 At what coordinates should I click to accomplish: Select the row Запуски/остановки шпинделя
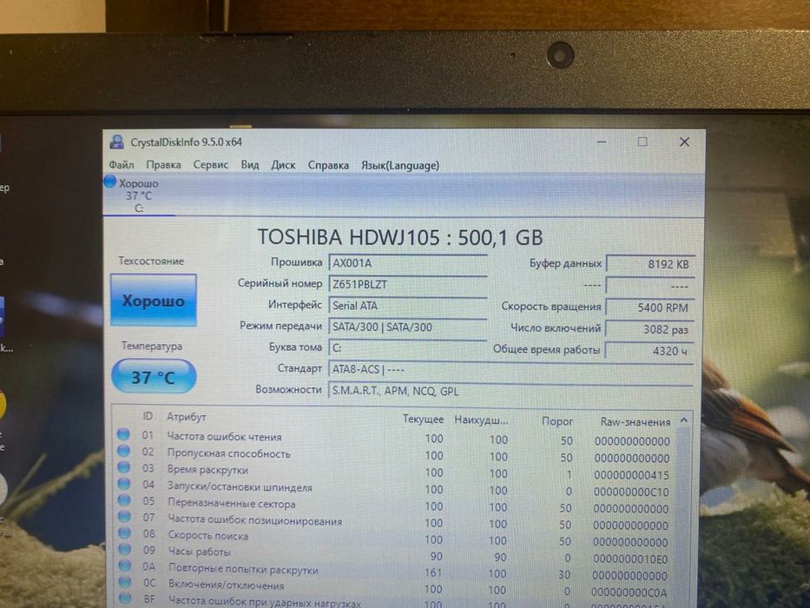[395, 488]
